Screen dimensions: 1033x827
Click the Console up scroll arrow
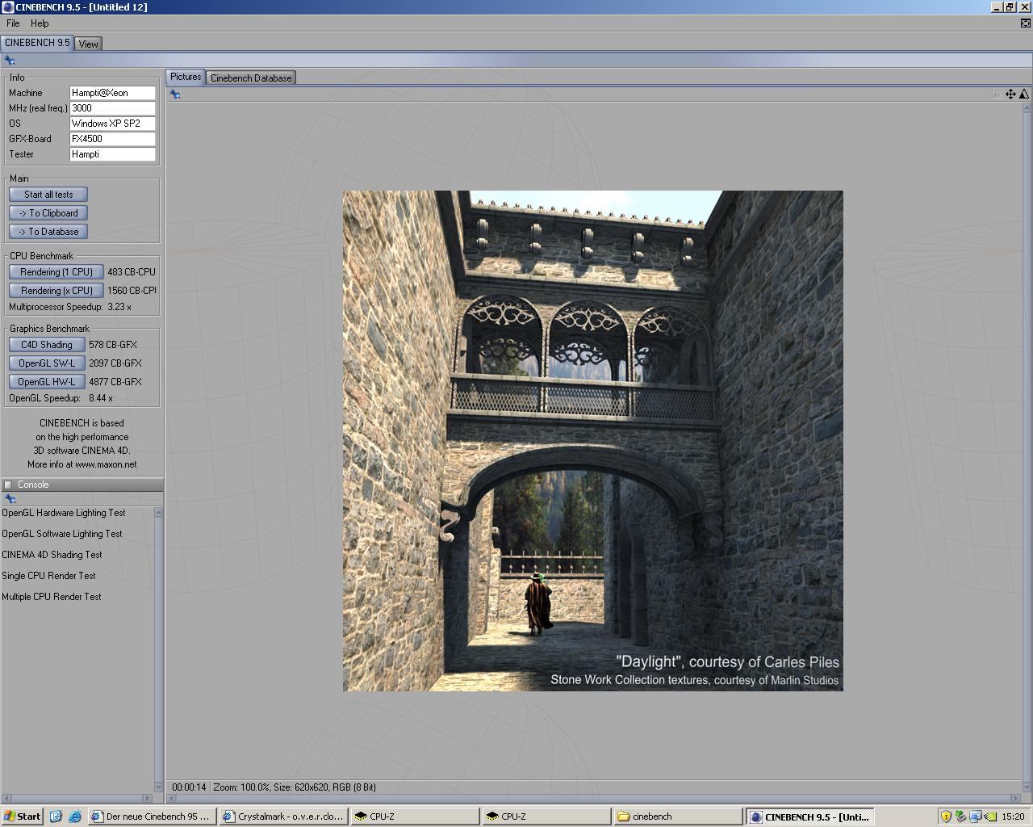[x=158, y=512]
